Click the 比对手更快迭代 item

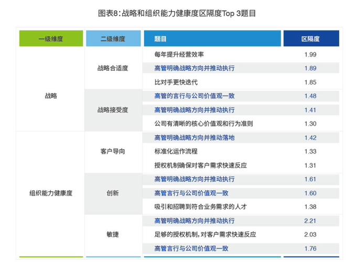(176, 82)
